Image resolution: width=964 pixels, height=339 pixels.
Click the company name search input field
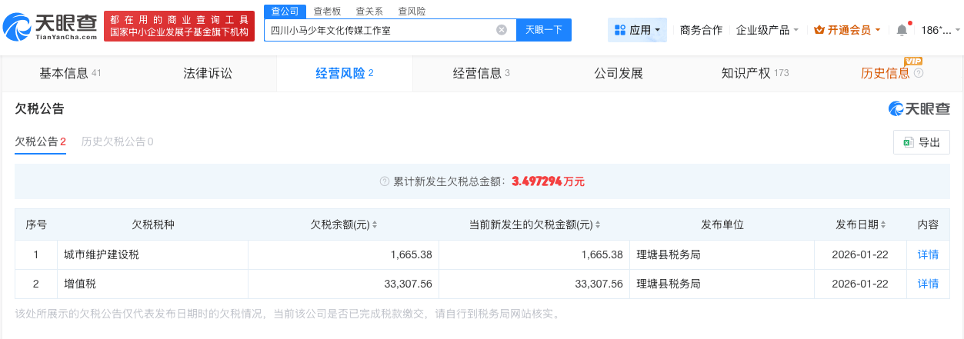(381, 30)
